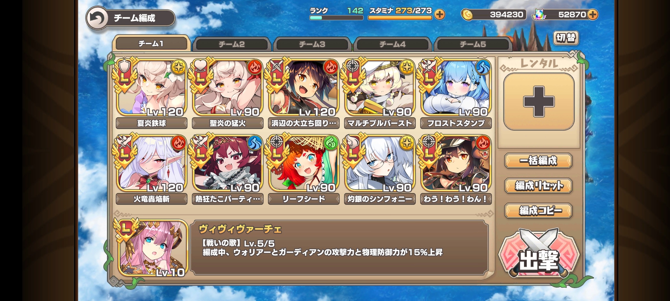Click the gold coin icon
This screenshot has width=670, height=301.
click(467, 14)
